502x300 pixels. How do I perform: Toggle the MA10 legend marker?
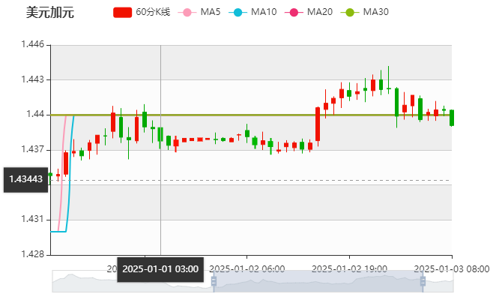tap(255, 12)
